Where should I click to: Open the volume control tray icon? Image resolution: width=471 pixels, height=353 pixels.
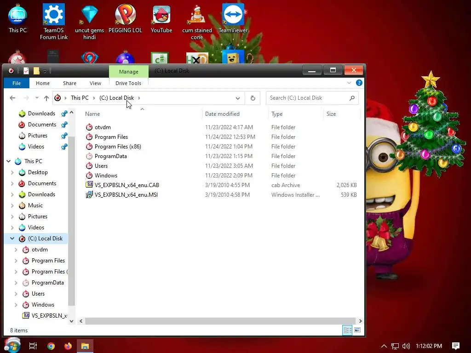click(x=406, y=346)
